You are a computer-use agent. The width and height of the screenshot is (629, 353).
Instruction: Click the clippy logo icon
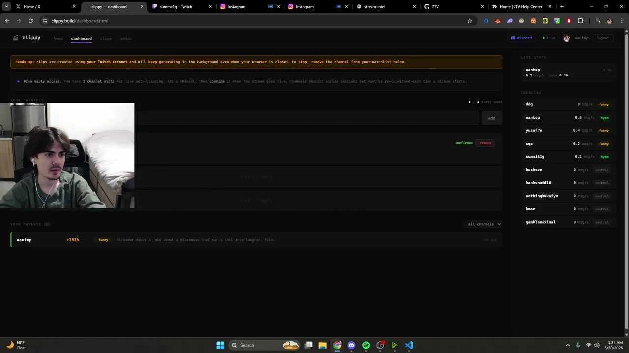16,38
